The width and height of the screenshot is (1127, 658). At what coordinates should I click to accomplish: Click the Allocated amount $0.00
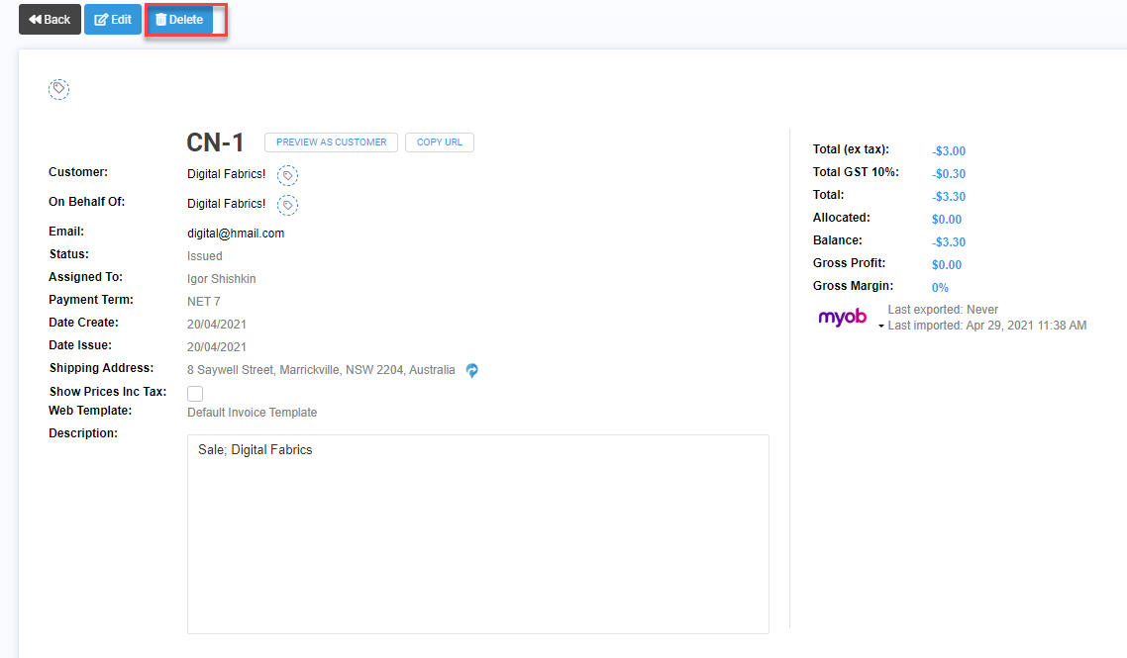pos(947,219)
